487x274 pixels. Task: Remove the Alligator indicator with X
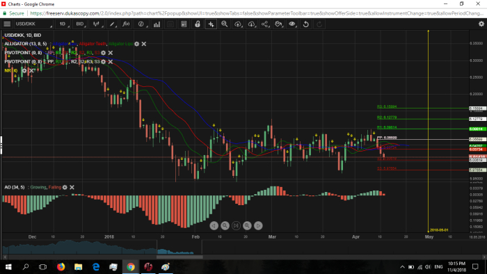click(144, 44)
